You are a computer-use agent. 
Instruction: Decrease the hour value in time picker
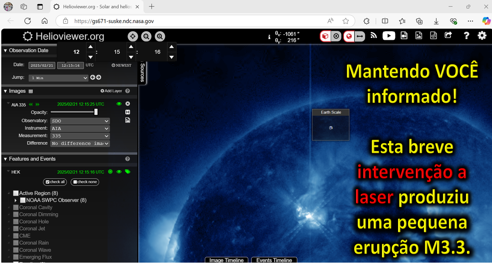[x=90, y=57]
